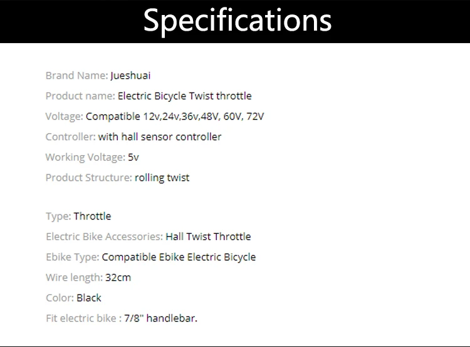Click the Working Voltage label
Image resolution: width=470 pixels, height=347 pixels.
pos(85,158)
